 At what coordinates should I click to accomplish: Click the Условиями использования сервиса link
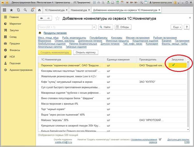click(144, 141)
